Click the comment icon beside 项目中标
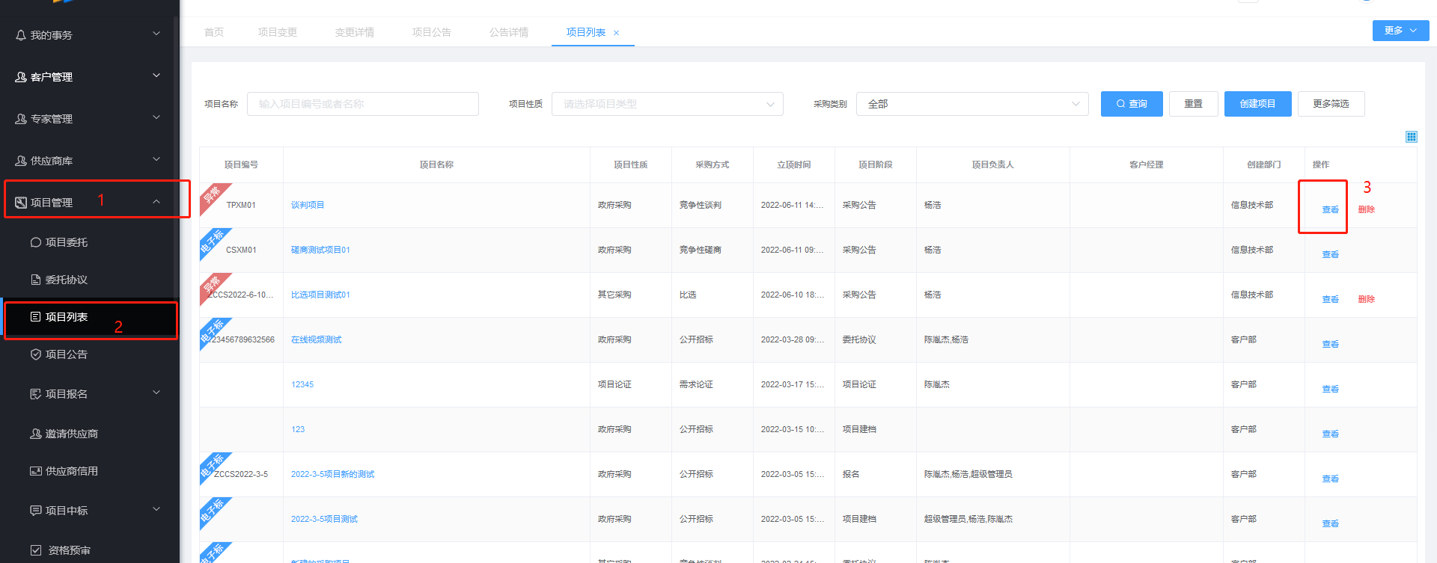 (36, 511)
